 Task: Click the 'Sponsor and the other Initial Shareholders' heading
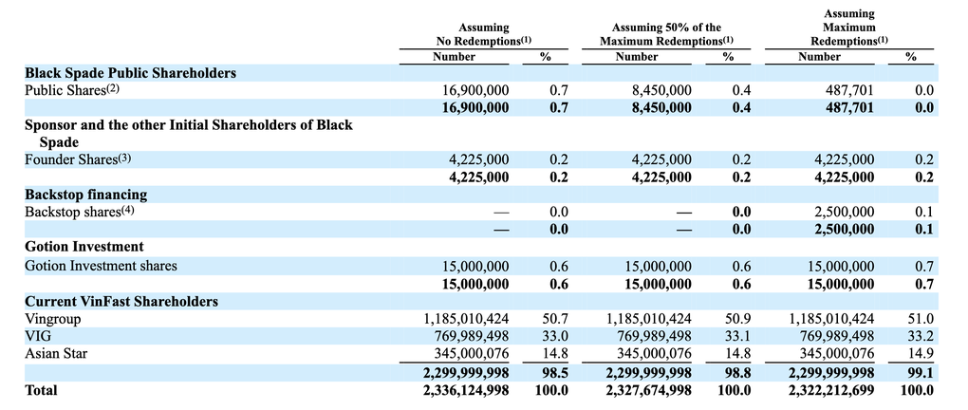coord(188,134)
